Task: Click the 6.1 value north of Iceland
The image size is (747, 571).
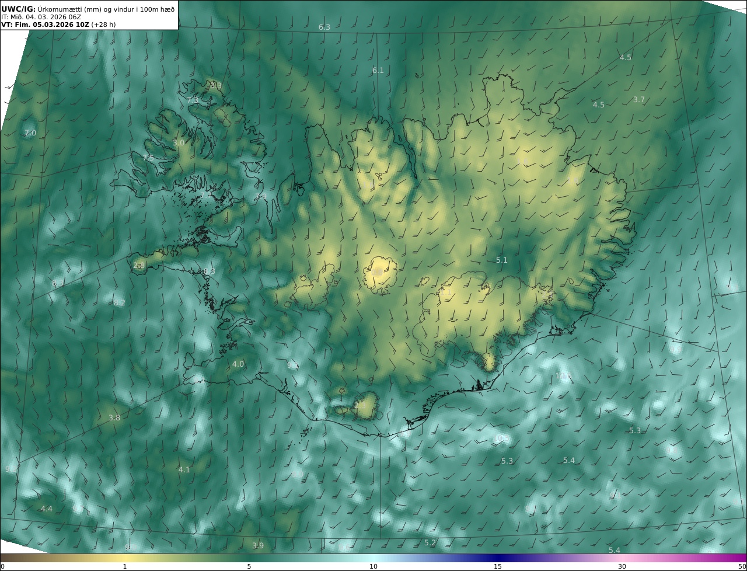Action: pos(378,71)
